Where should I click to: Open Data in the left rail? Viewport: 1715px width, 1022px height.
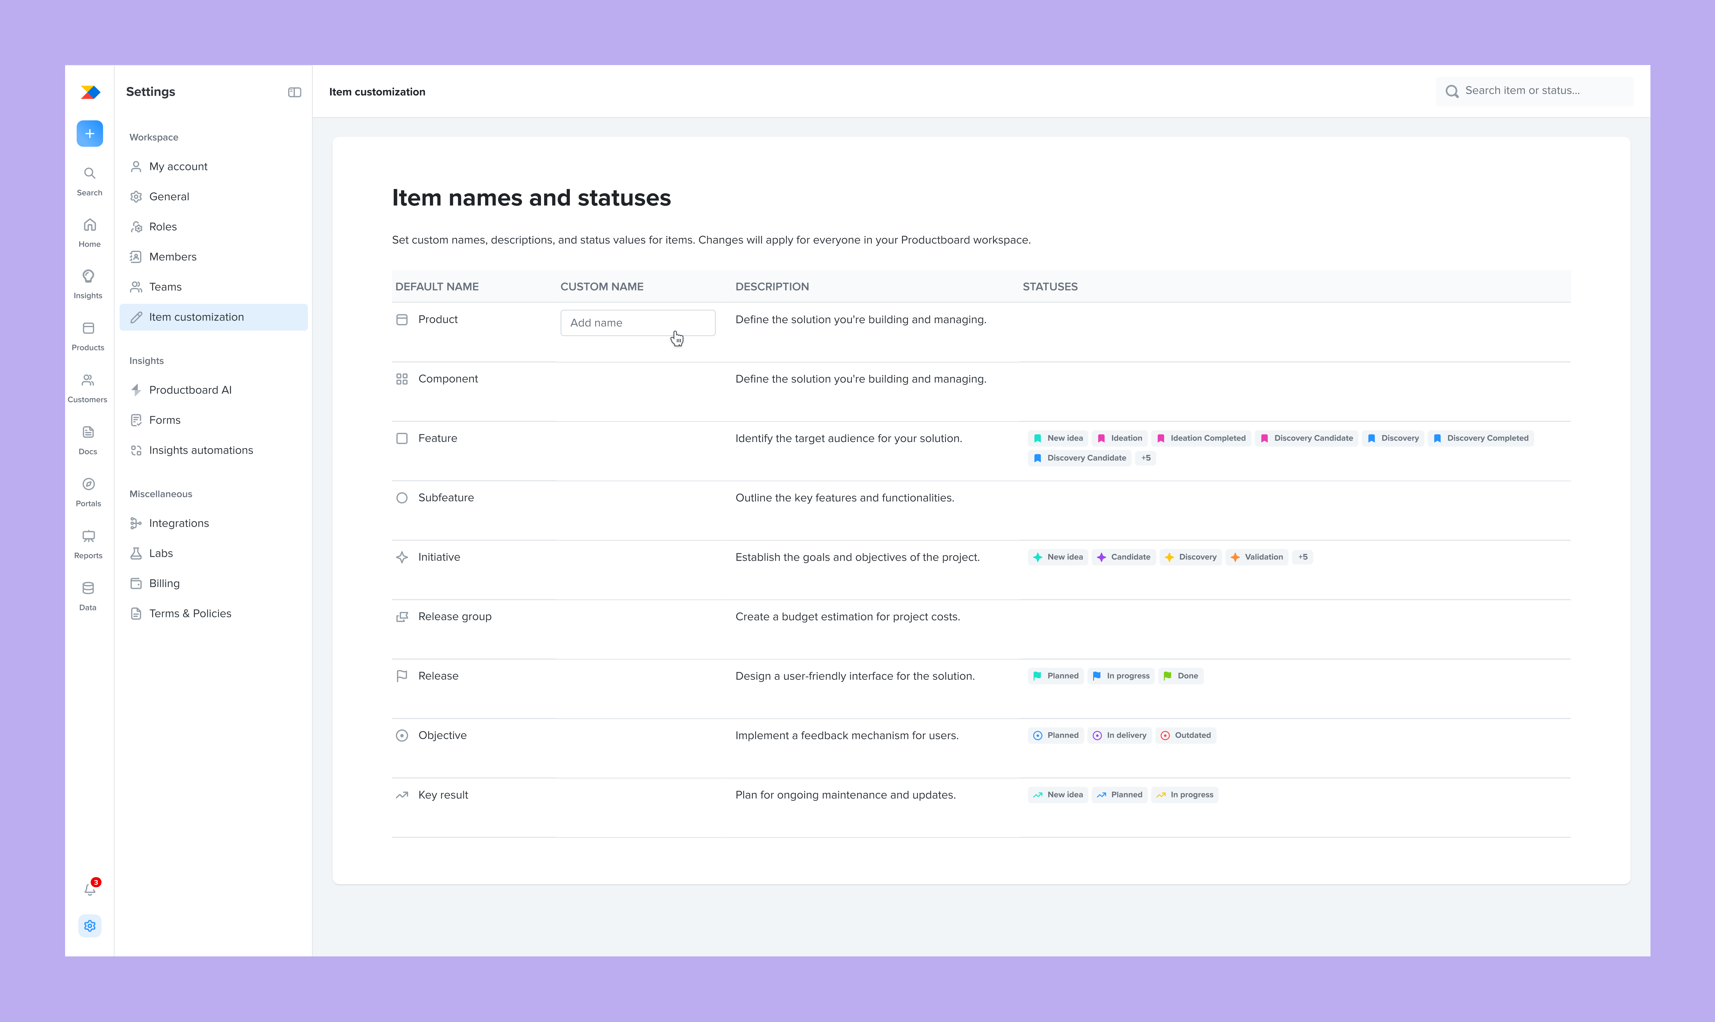click(88, 596)
